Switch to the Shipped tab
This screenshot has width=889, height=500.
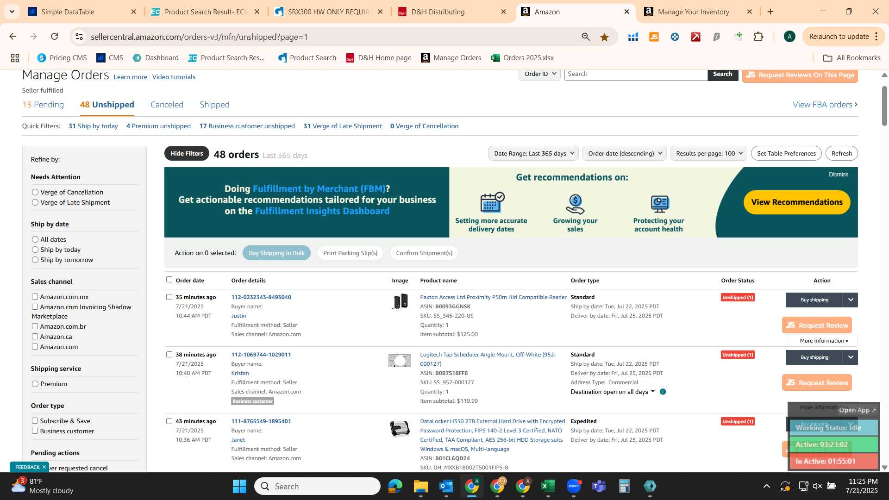click(214, 105)
